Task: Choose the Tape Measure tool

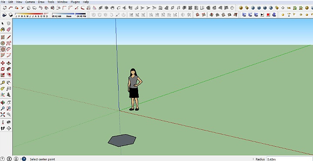Action: click(x=3, y=83)
